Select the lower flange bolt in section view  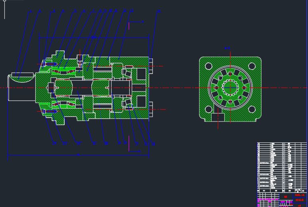pyautogui.click(x=50, y=112)
